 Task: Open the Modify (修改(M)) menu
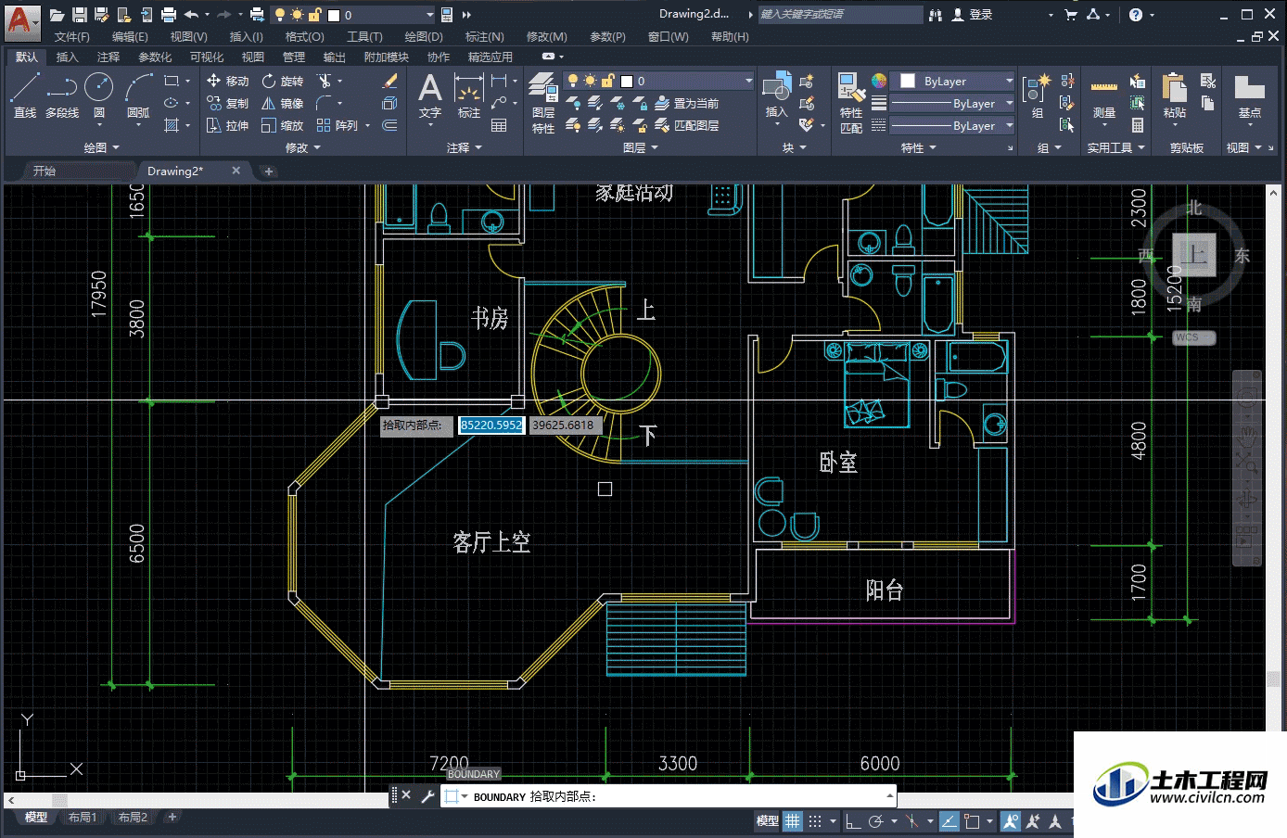coord(546,36)
